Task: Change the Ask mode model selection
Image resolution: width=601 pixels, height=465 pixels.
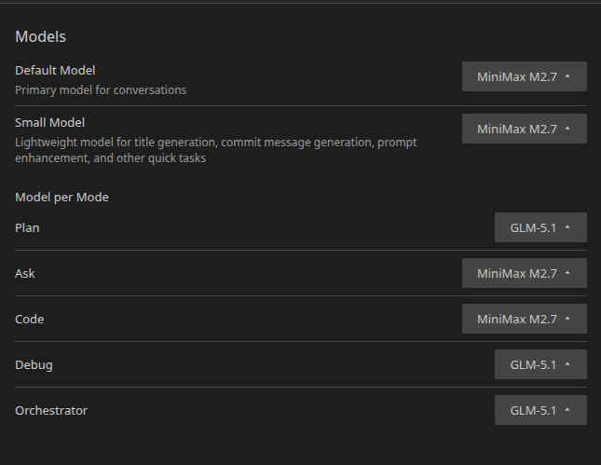Action: pyautogui.click(x=524, y=273)
